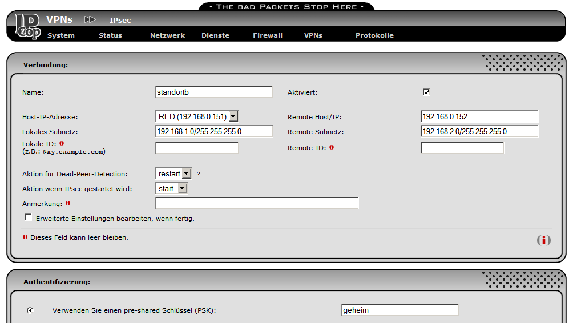Open the Protokolle menu

point(374,35)
